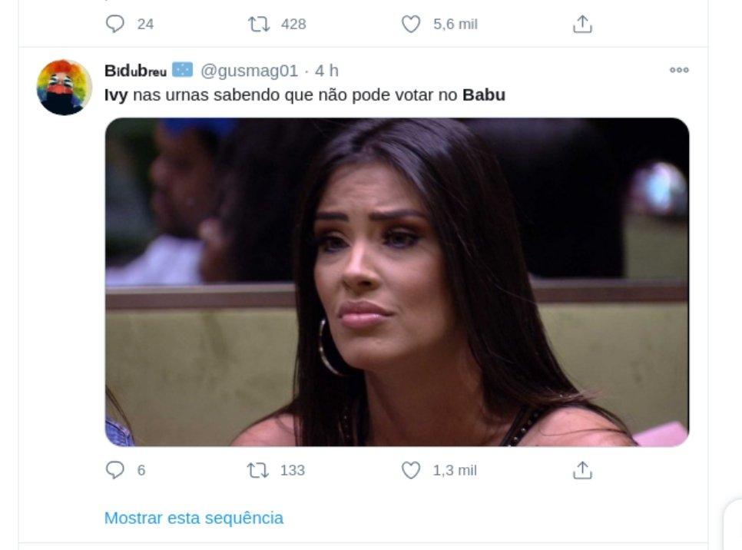
Task: Like the top tweet with 5,6 mil likes
Action: tap(411, 24)
